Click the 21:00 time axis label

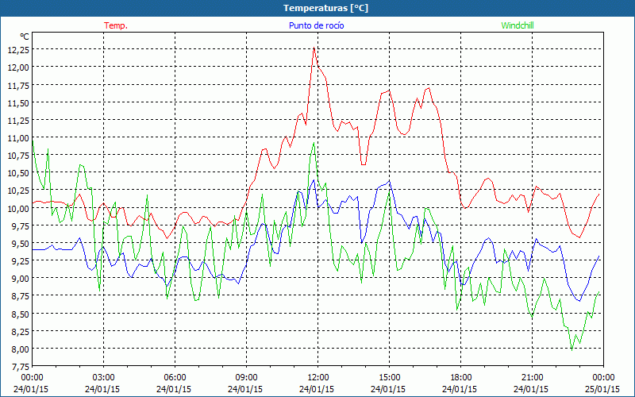(532, 378)
